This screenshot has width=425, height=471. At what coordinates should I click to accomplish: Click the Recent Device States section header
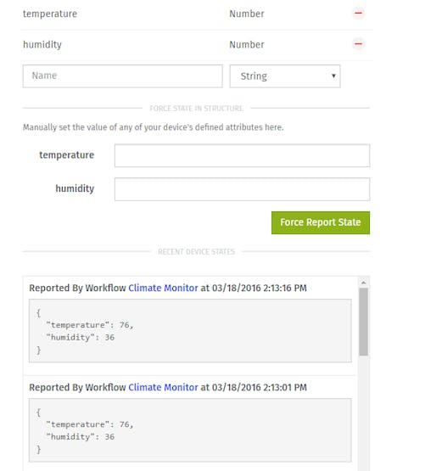tap(196, 252)
